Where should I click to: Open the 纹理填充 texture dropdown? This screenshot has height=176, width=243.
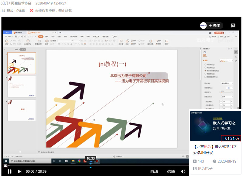[230, 88]
